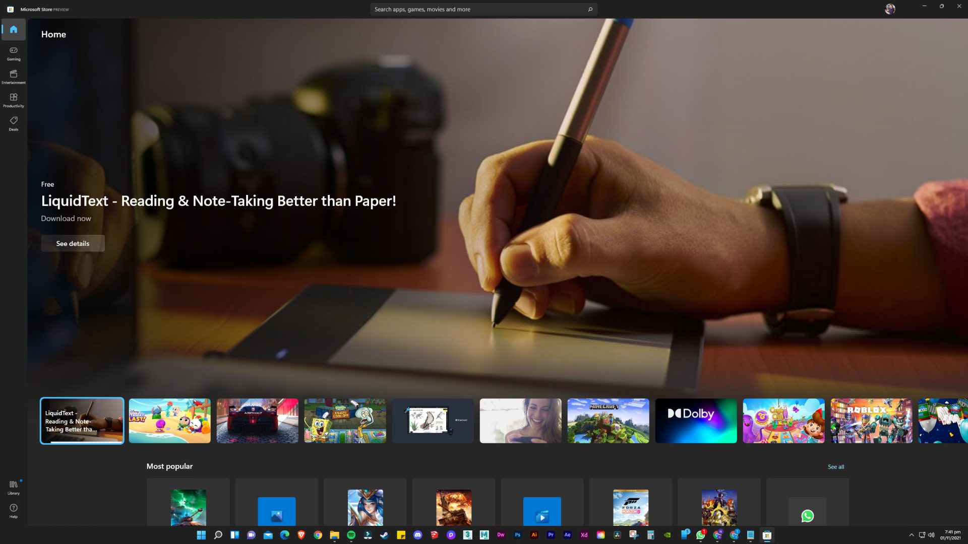Open Brave browser from taskbar

pos(301,535)
